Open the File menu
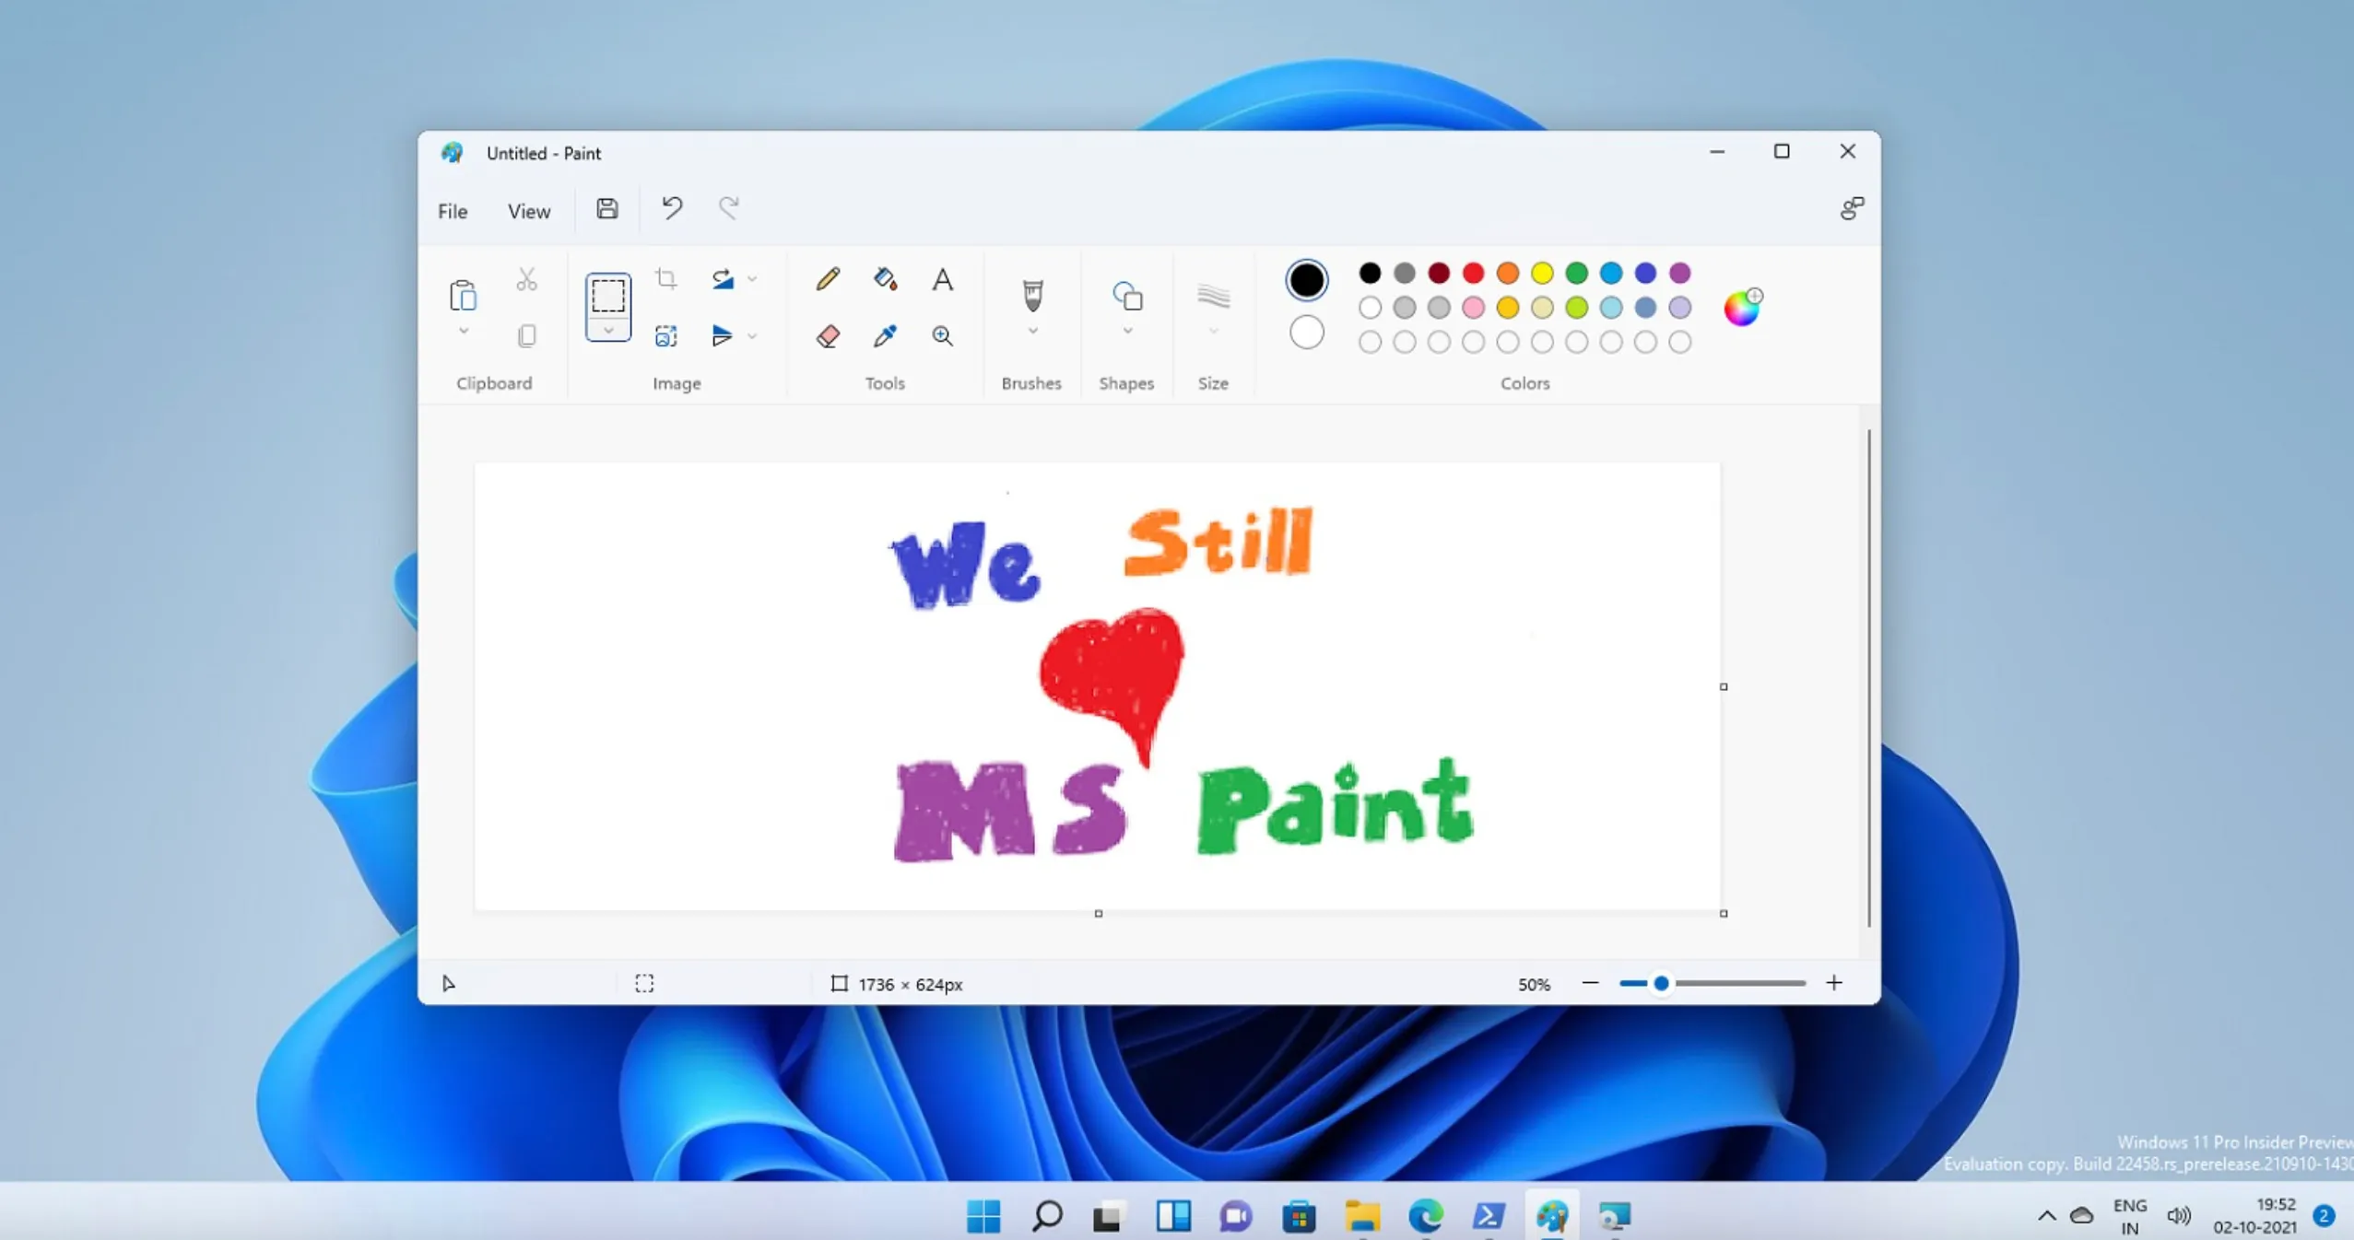 [452, 211]
